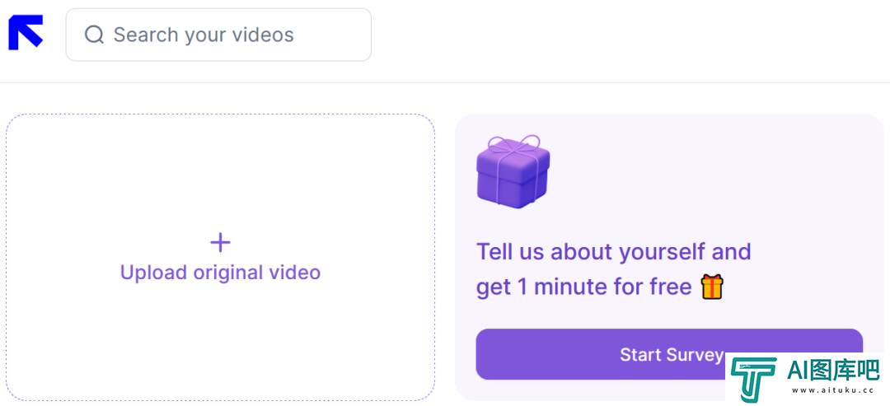890x406 pixels.
Task: Click the purple gift box illustration
Action: click(513, 172)
